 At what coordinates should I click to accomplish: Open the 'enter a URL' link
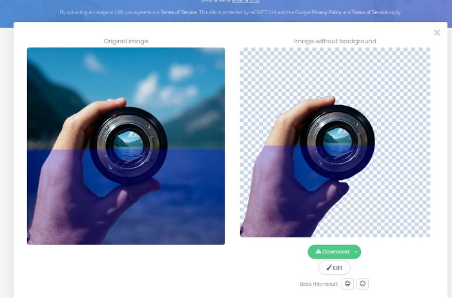[x=246, y=1]
